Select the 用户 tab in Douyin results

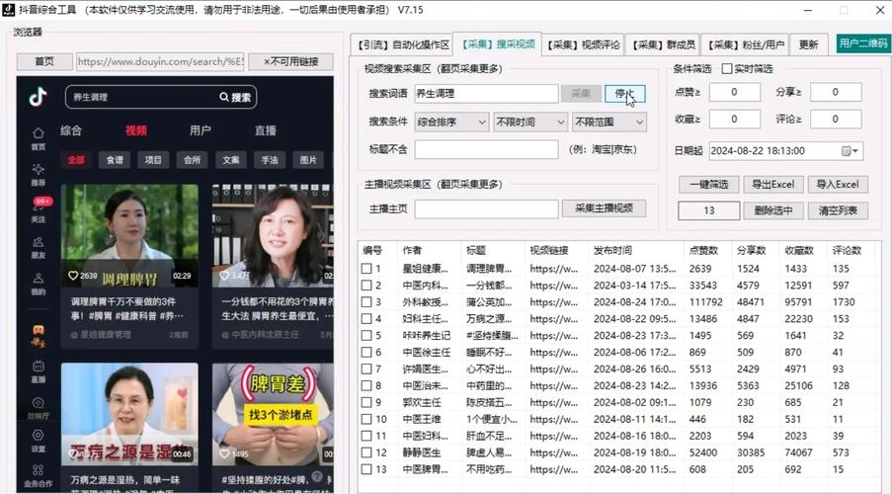click(x=201, y=130)
